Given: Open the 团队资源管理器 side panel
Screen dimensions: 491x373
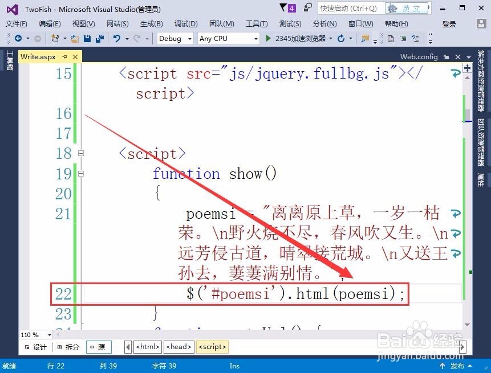Looking at the screenshot, I should click(481, 142).
